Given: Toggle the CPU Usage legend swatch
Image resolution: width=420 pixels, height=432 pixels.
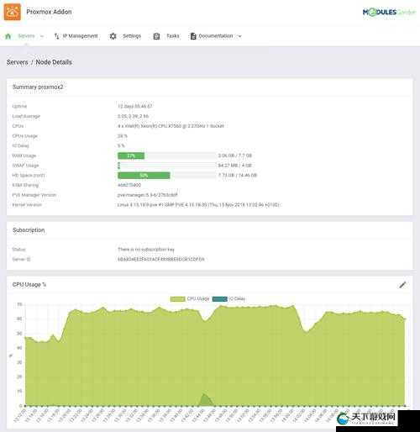Looking at the screenshot, I should tap(177, 299).
